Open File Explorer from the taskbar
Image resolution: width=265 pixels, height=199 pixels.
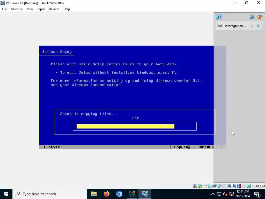click(94, 194)
